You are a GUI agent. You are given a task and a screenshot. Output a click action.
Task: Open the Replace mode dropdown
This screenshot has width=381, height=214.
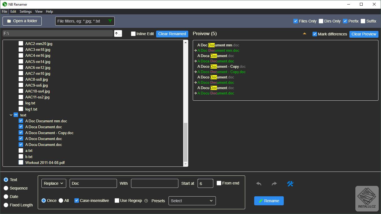[54, 183]
